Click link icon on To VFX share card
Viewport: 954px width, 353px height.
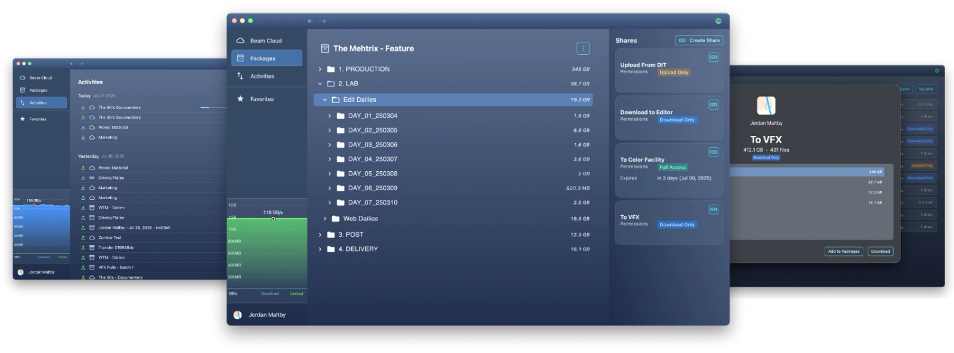point(713,209)
